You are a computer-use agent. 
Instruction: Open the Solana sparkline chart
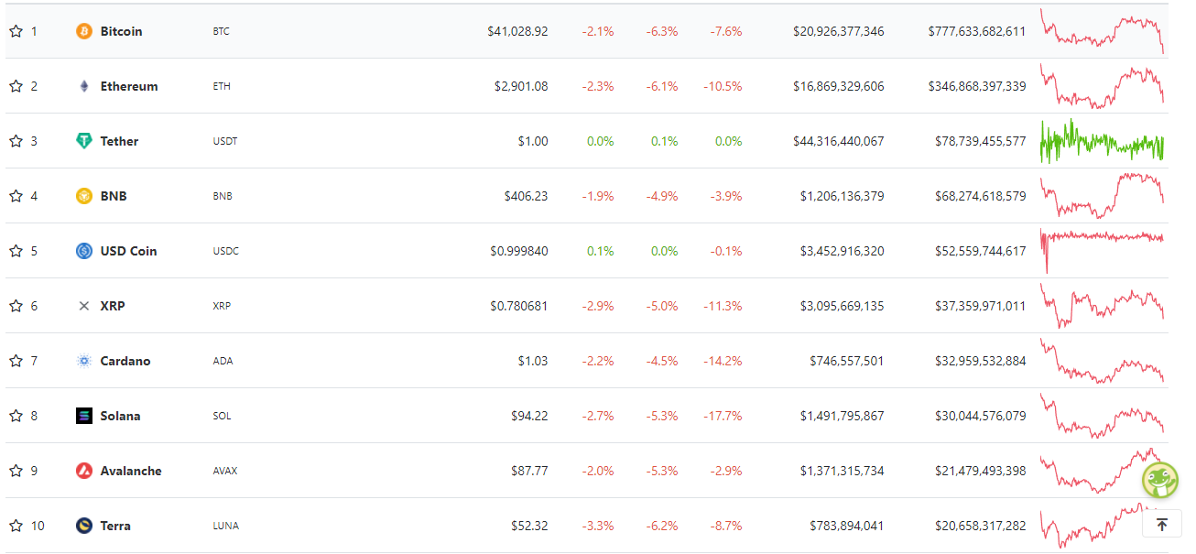(1102, 416)
